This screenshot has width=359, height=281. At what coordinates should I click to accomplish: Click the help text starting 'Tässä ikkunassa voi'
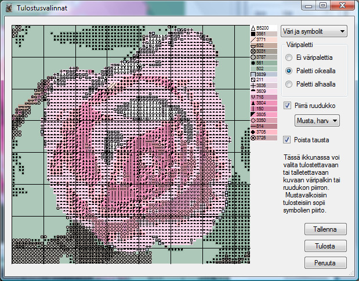point(311,184)
